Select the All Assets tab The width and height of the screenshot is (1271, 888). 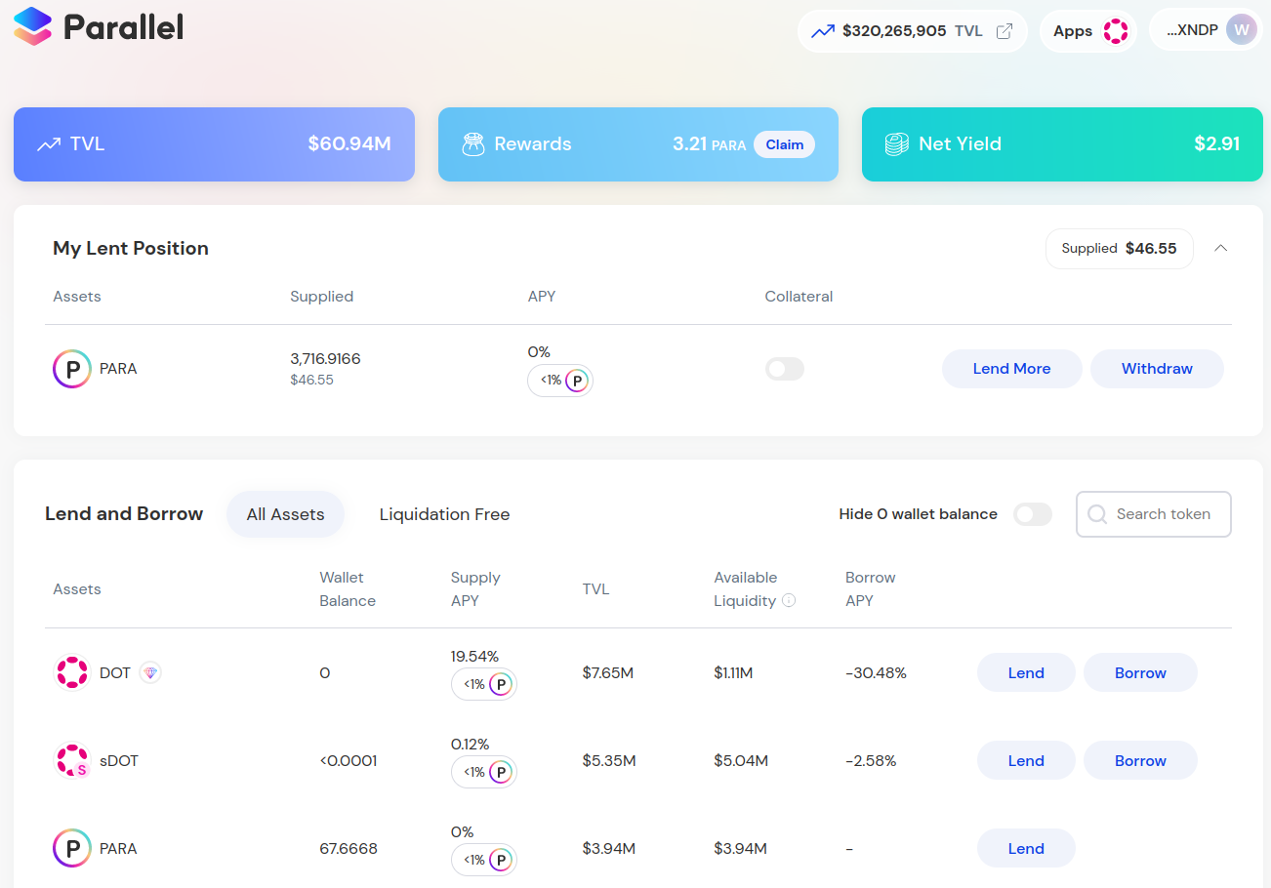pyautogui.click(x=285, y=514)
